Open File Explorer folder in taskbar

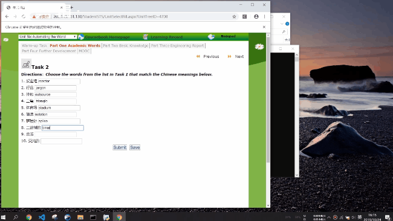click(80, 217)
